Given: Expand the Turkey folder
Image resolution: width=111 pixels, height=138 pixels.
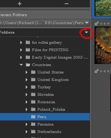Looking at the screenshot, I should 27,87.
